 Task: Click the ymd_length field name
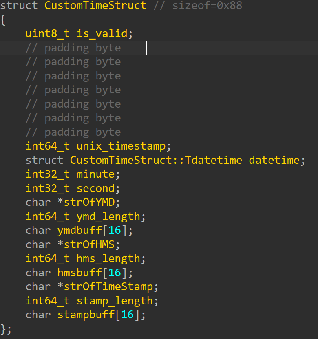click(x=108, y=216)
